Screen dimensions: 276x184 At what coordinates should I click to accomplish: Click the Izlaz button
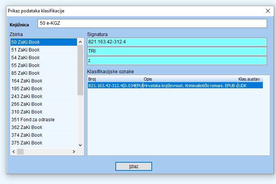(x=134, y=166)
